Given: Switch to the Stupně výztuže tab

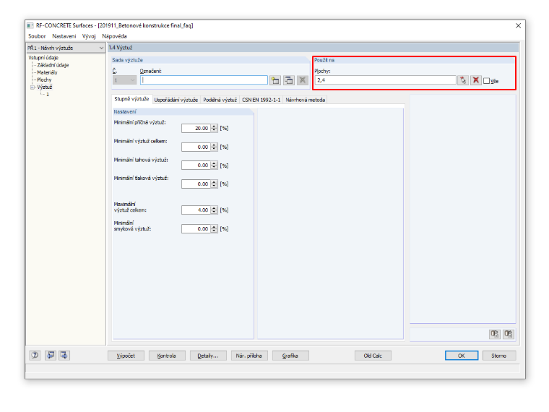Looking at the screenshot, I should click(x=131, y=99).
